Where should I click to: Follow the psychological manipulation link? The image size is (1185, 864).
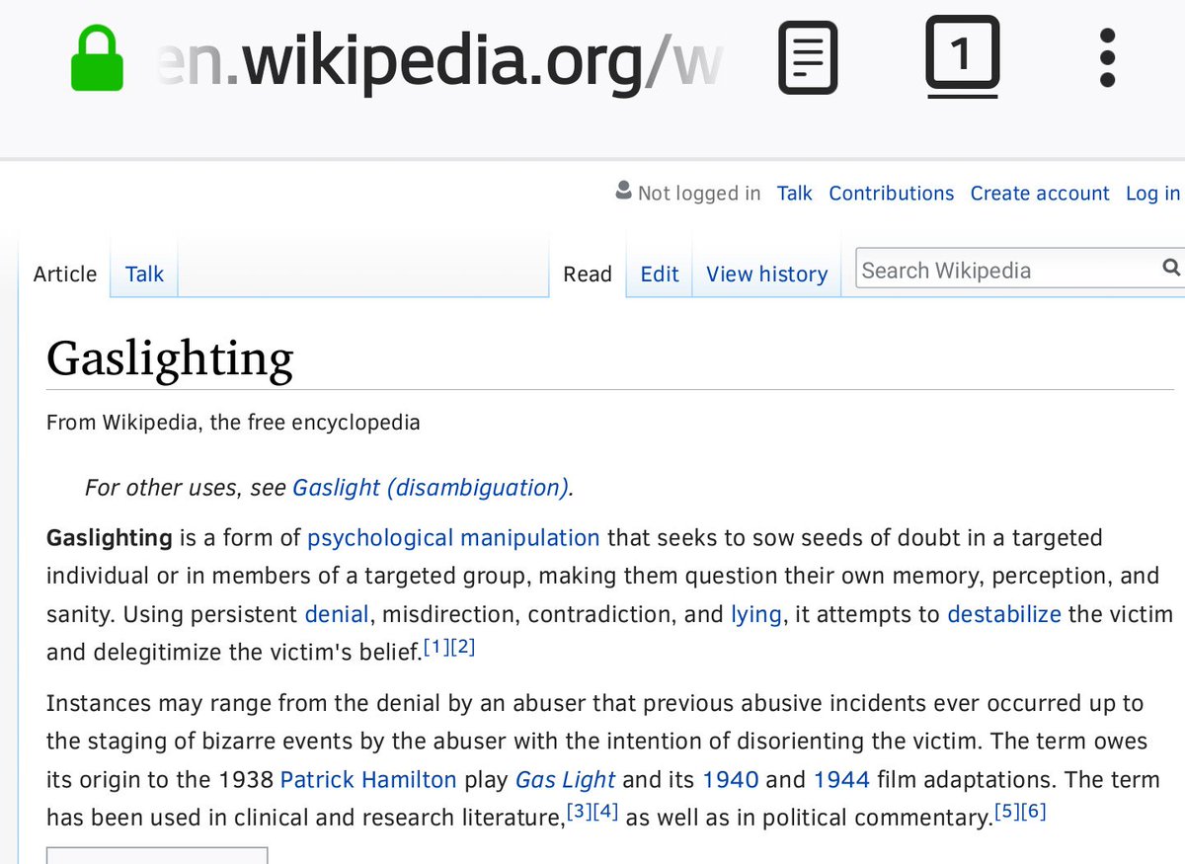pos(453,537)
